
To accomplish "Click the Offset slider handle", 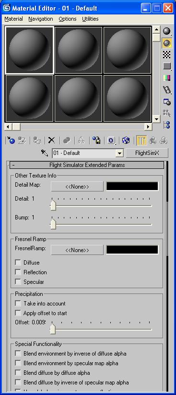I will pyautogui.click(x=52, y=329).
